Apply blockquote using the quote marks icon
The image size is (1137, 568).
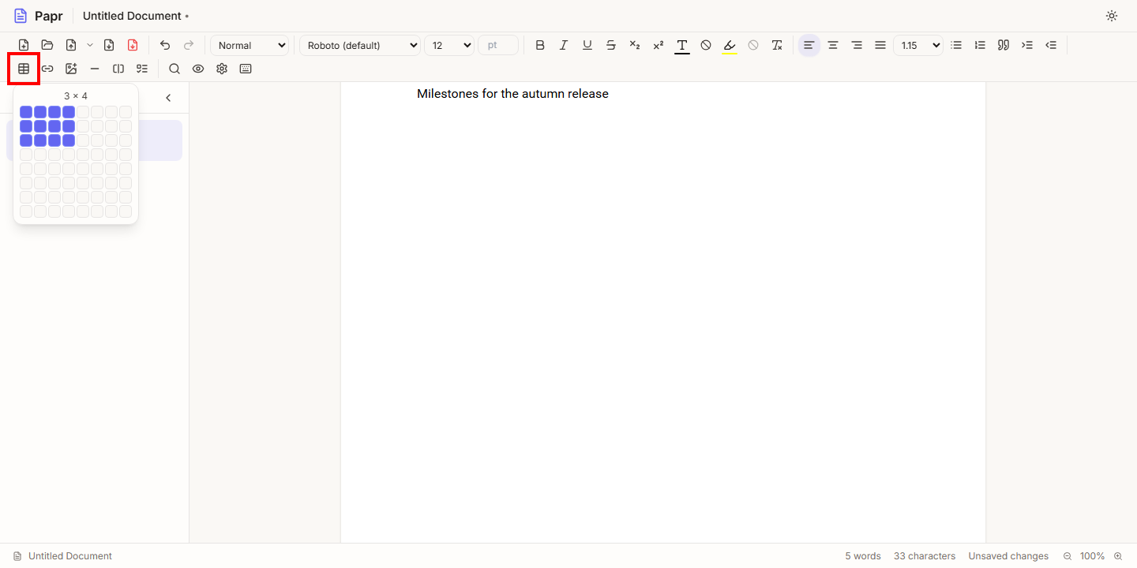pos(1004,45)
